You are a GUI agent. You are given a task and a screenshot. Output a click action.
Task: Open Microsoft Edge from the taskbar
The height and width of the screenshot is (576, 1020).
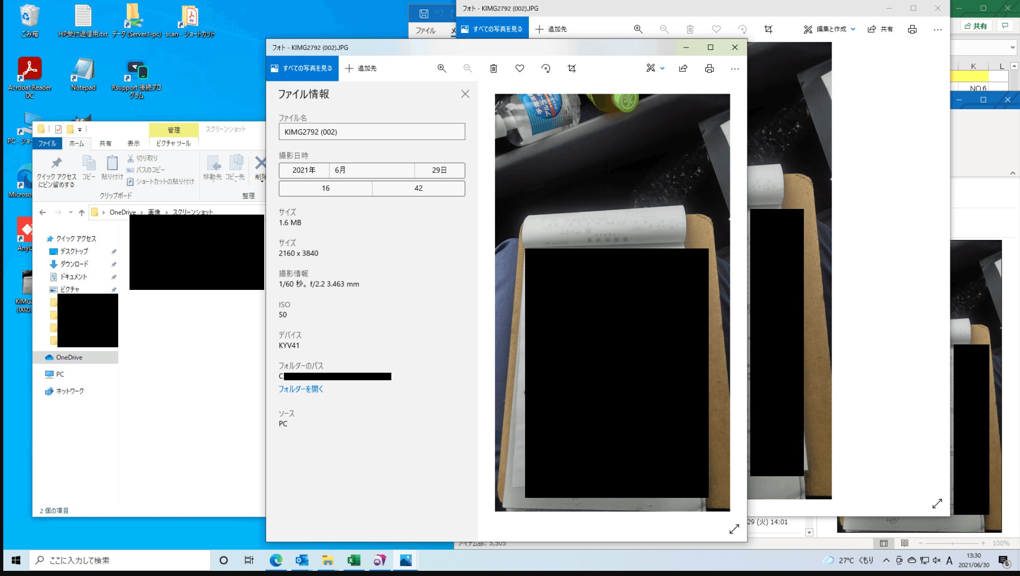(275, 560)
